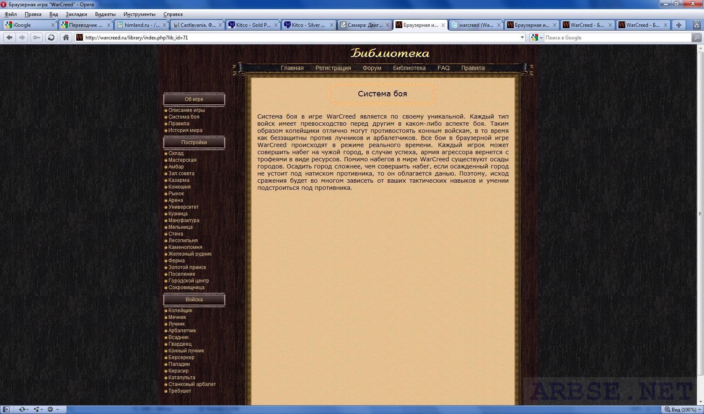
Task: Open the search engine selection dropdown
Action: 541,38
